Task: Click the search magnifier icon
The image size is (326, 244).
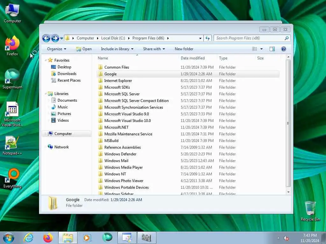Action: click(x=287, y=38)
